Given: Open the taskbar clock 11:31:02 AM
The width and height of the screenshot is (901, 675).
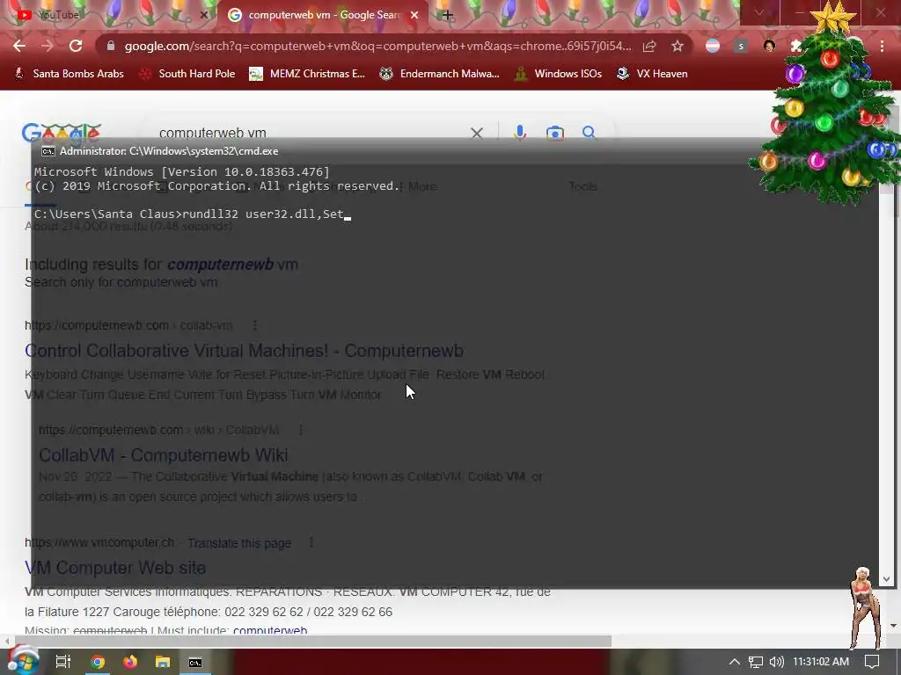Looking at the screenshot, I should 821,662.
